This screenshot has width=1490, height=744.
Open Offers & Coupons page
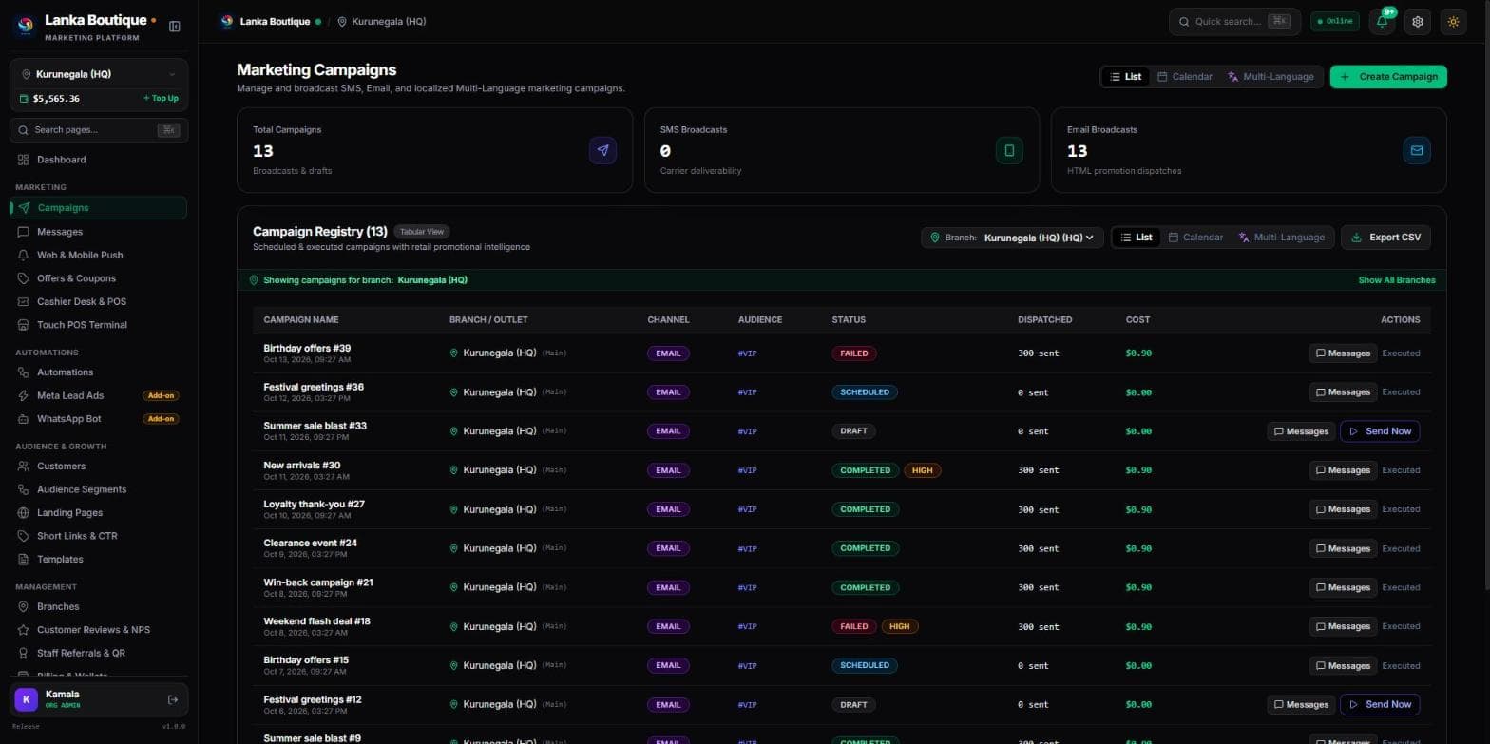98,278
